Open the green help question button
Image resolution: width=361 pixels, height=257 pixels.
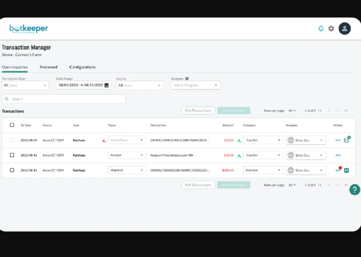tap(354, 190)
